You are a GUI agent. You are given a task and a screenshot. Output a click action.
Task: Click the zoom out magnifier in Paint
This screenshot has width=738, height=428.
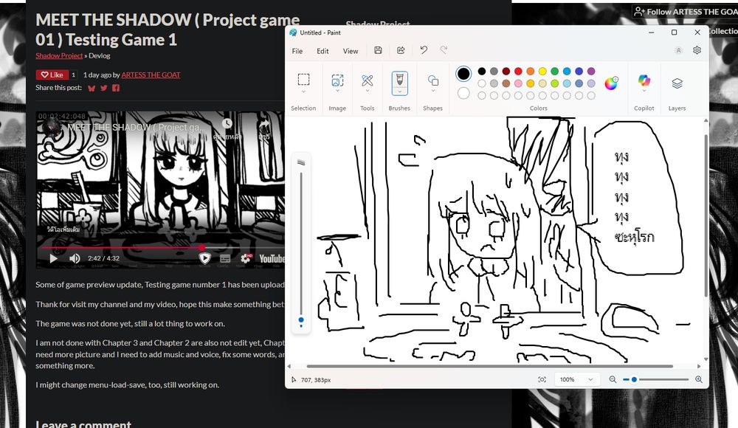pyautogui.click(x=613, y=379)
